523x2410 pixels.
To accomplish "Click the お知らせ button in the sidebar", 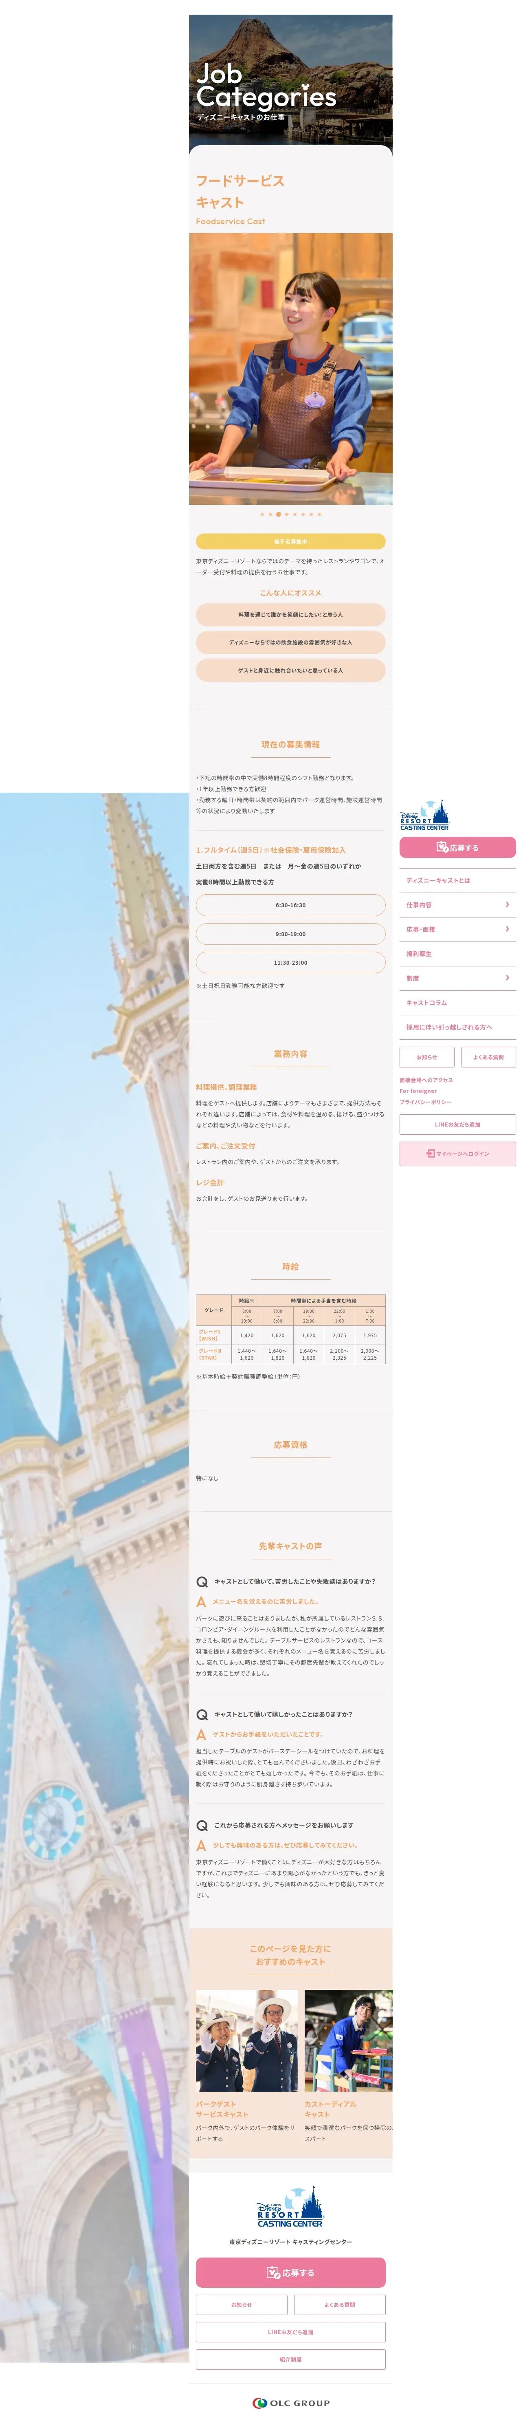I will pyautogui.click(x=426, y=1057).
